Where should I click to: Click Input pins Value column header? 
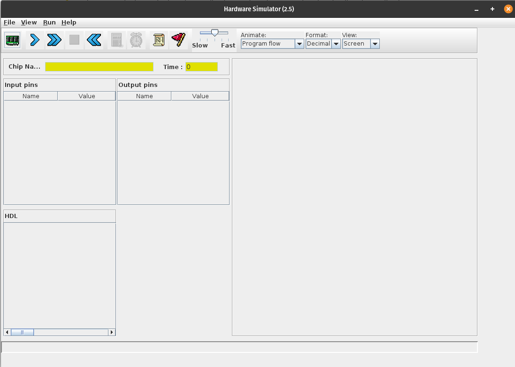87,96
